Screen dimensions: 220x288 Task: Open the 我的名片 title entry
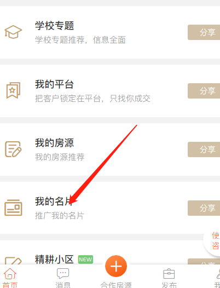click(x=54, y=201)
